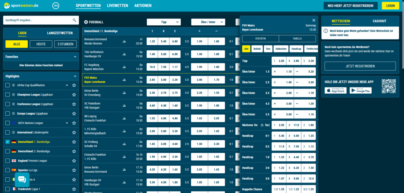Select the Handicap market filter

pyautogui.click(x=296, y=49)
